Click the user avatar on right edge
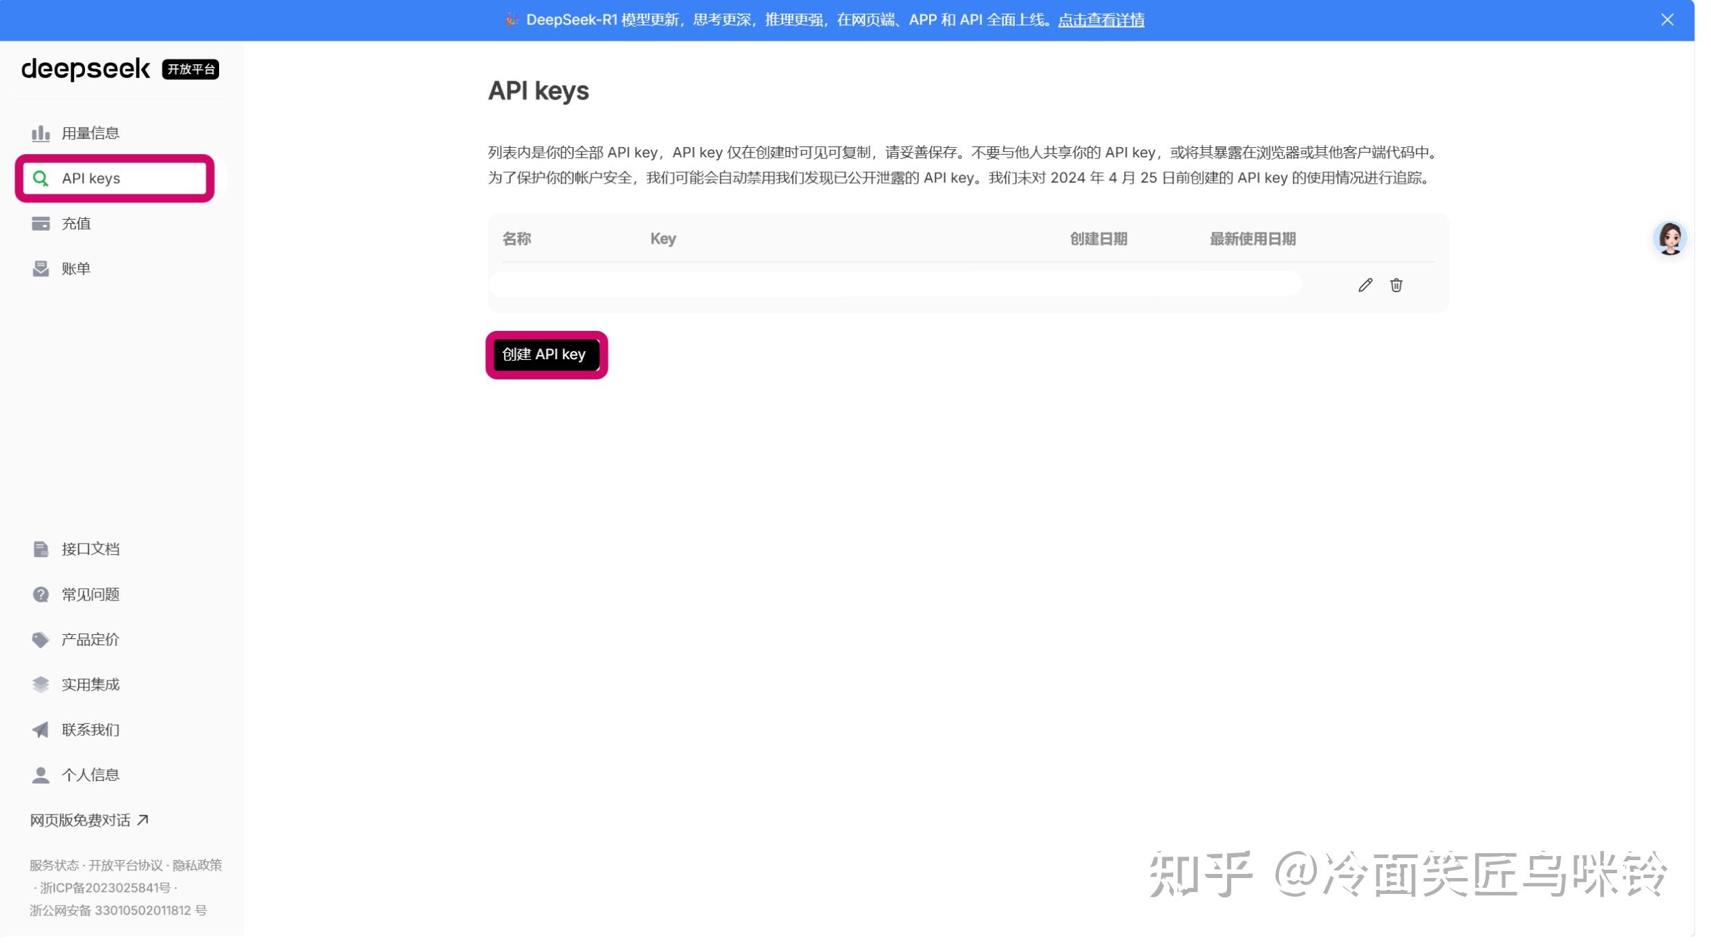The width and height of the screenshot is (1711, 943). pos(1670,239)
